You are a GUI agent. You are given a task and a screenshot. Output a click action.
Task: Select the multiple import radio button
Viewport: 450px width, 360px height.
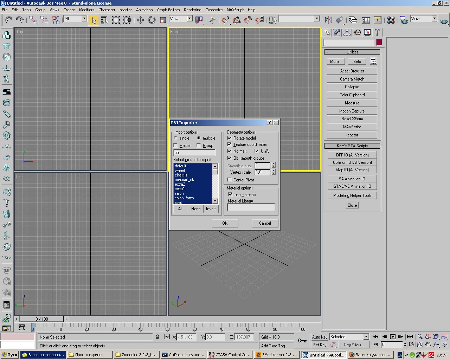click(199, 138)
